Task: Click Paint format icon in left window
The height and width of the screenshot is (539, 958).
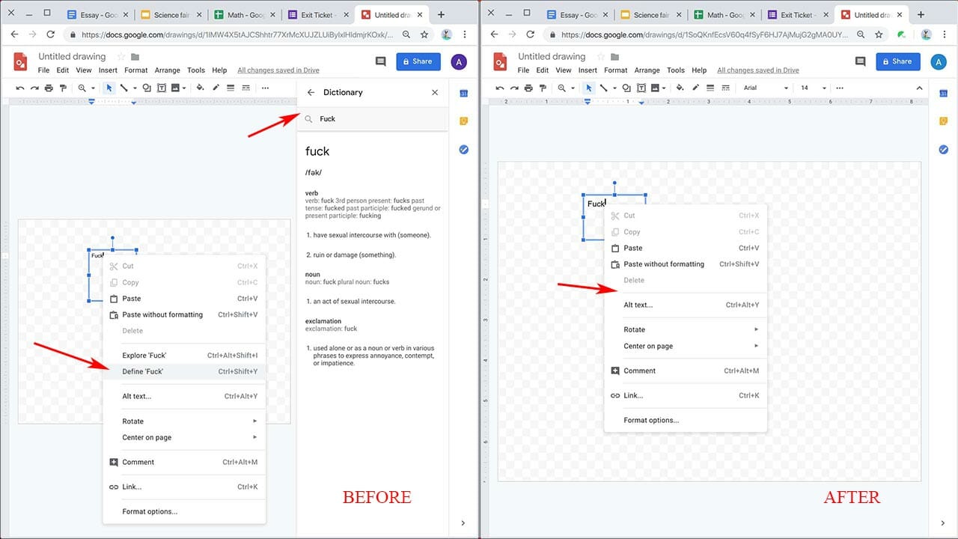Action: 63,88
